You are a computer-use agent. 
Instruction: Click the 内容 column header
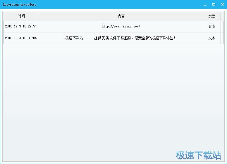point(121,16)
